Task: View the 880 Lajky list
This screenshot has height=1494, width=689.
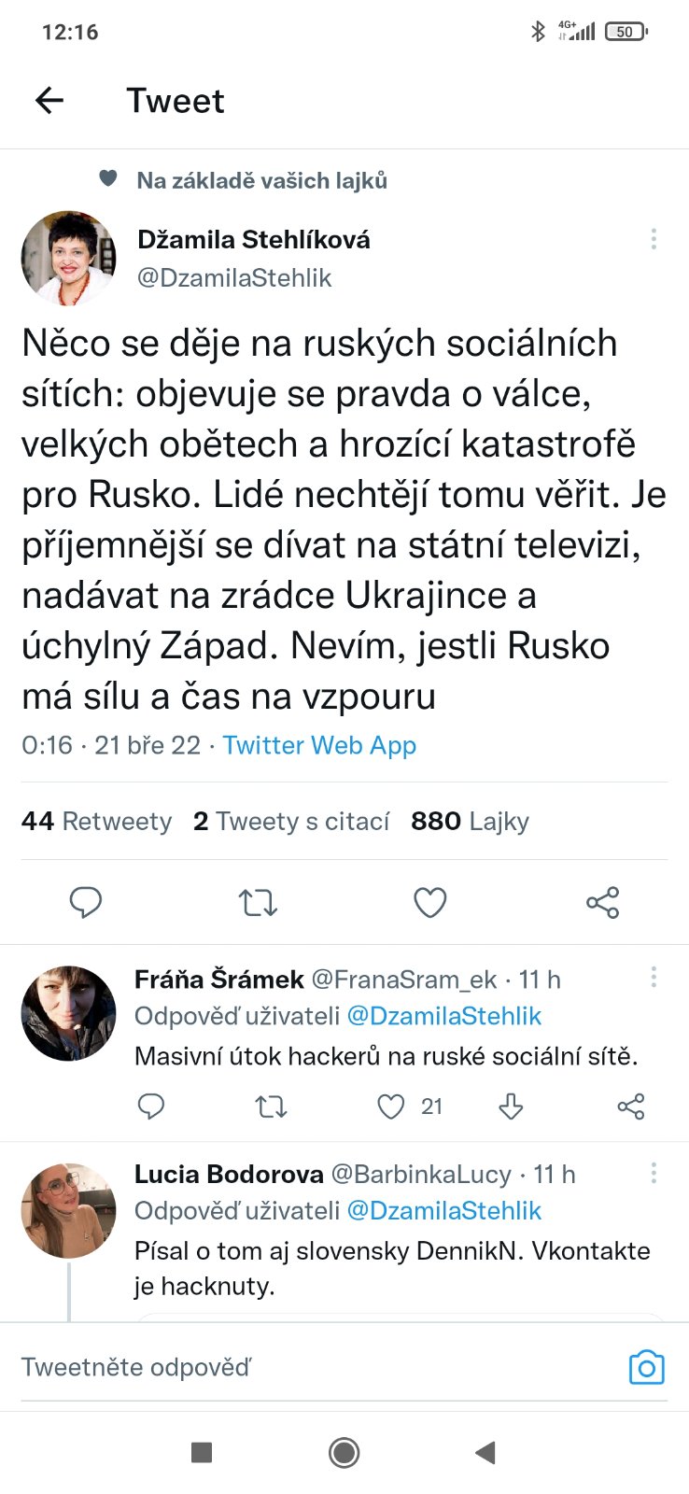Action: [x=470, y=822]
